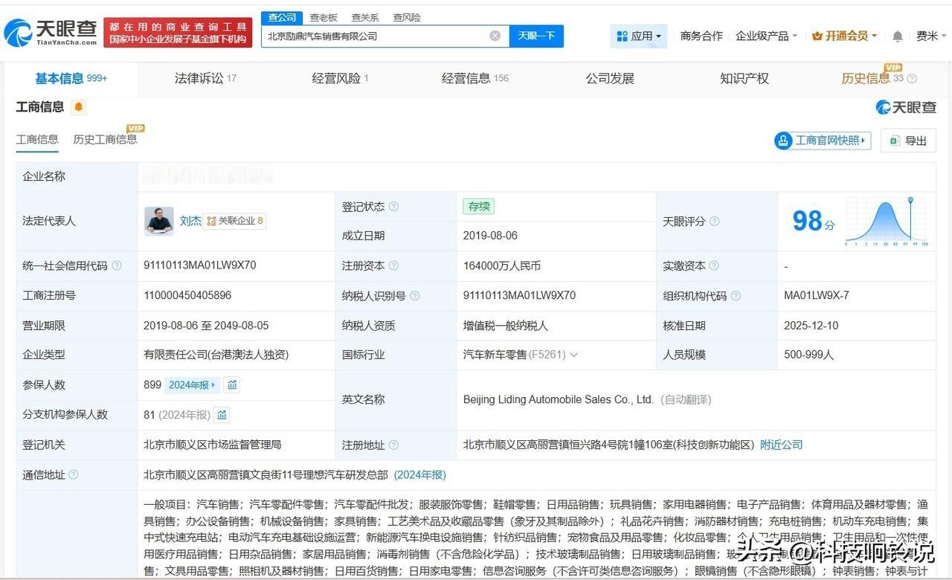Click the help icon next to 注册资本

coord(393,265)
